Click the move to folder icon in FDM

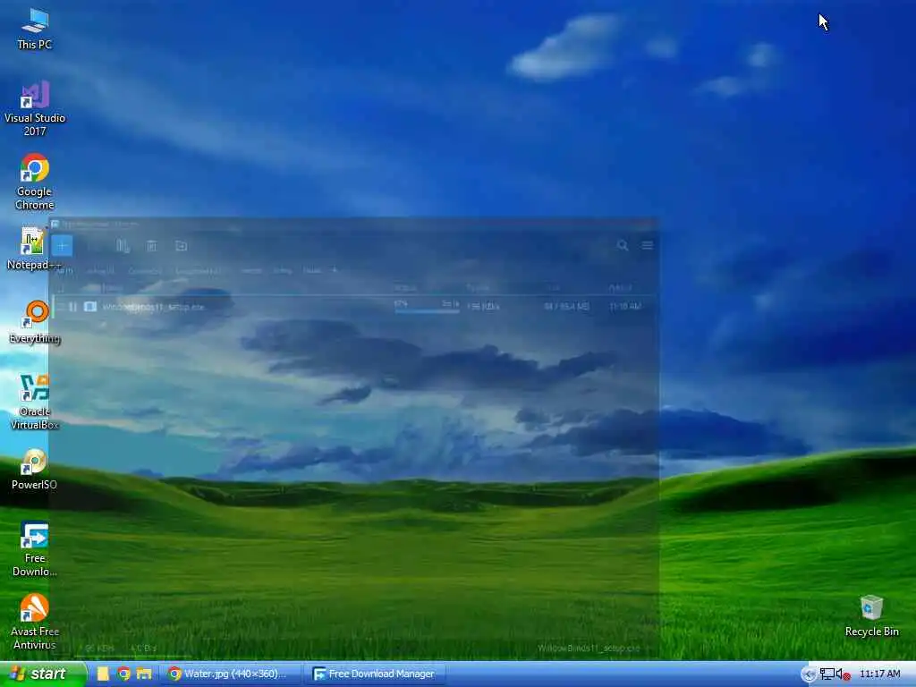pyautogui.click(x=181, y=246)
